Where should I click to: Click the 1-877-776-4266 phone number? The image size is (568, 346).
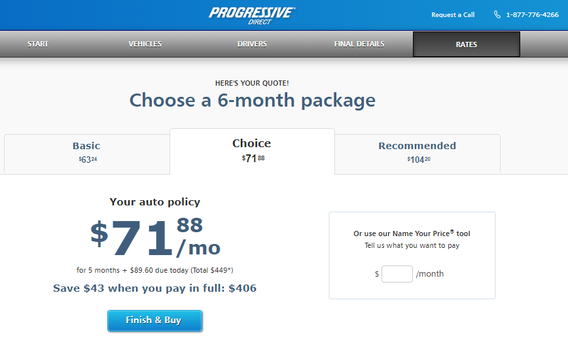(532, 14)
